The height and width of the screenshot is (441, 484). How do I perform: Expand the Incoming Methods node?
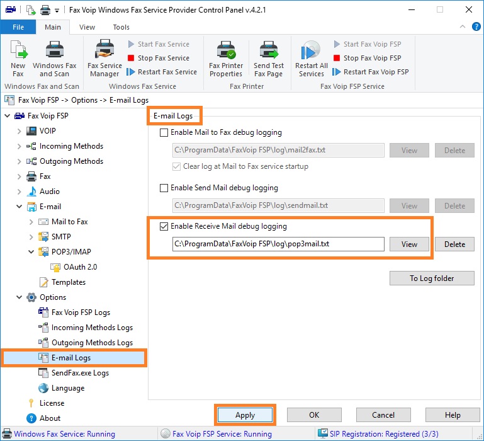click(19, 146)
